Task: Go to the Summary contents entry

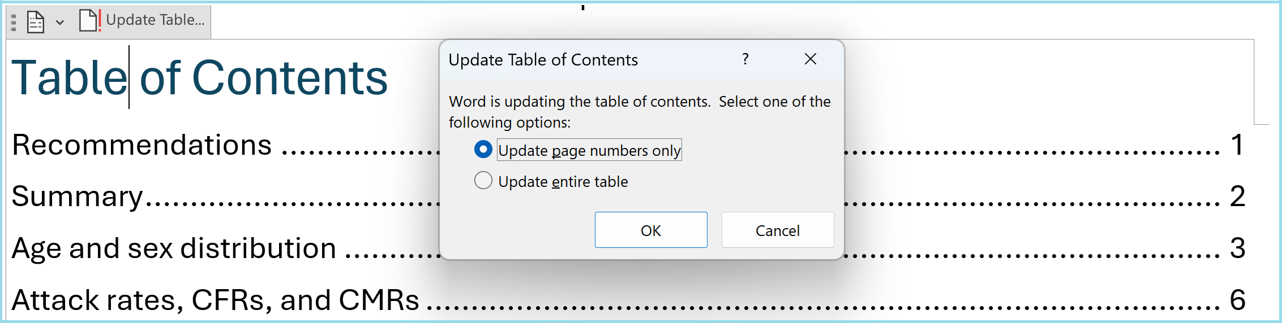Action: (78, 197)
